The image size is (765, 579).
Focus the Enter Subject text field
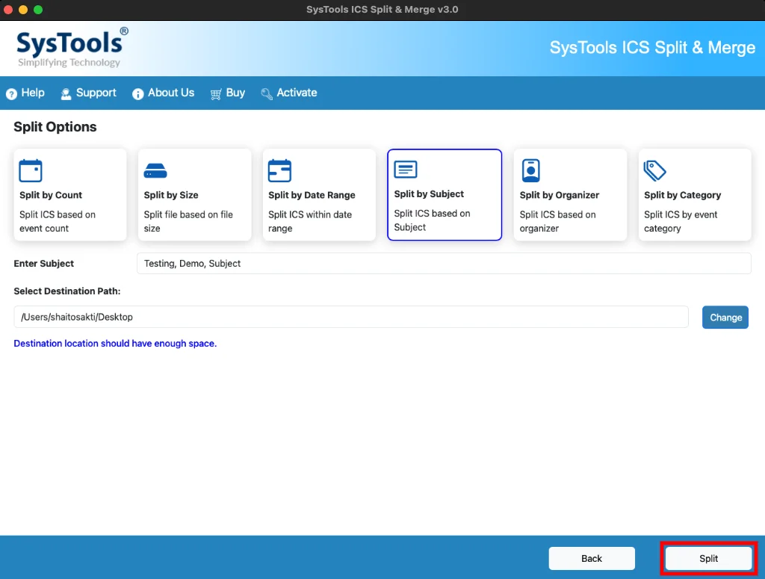coord(444,264)
